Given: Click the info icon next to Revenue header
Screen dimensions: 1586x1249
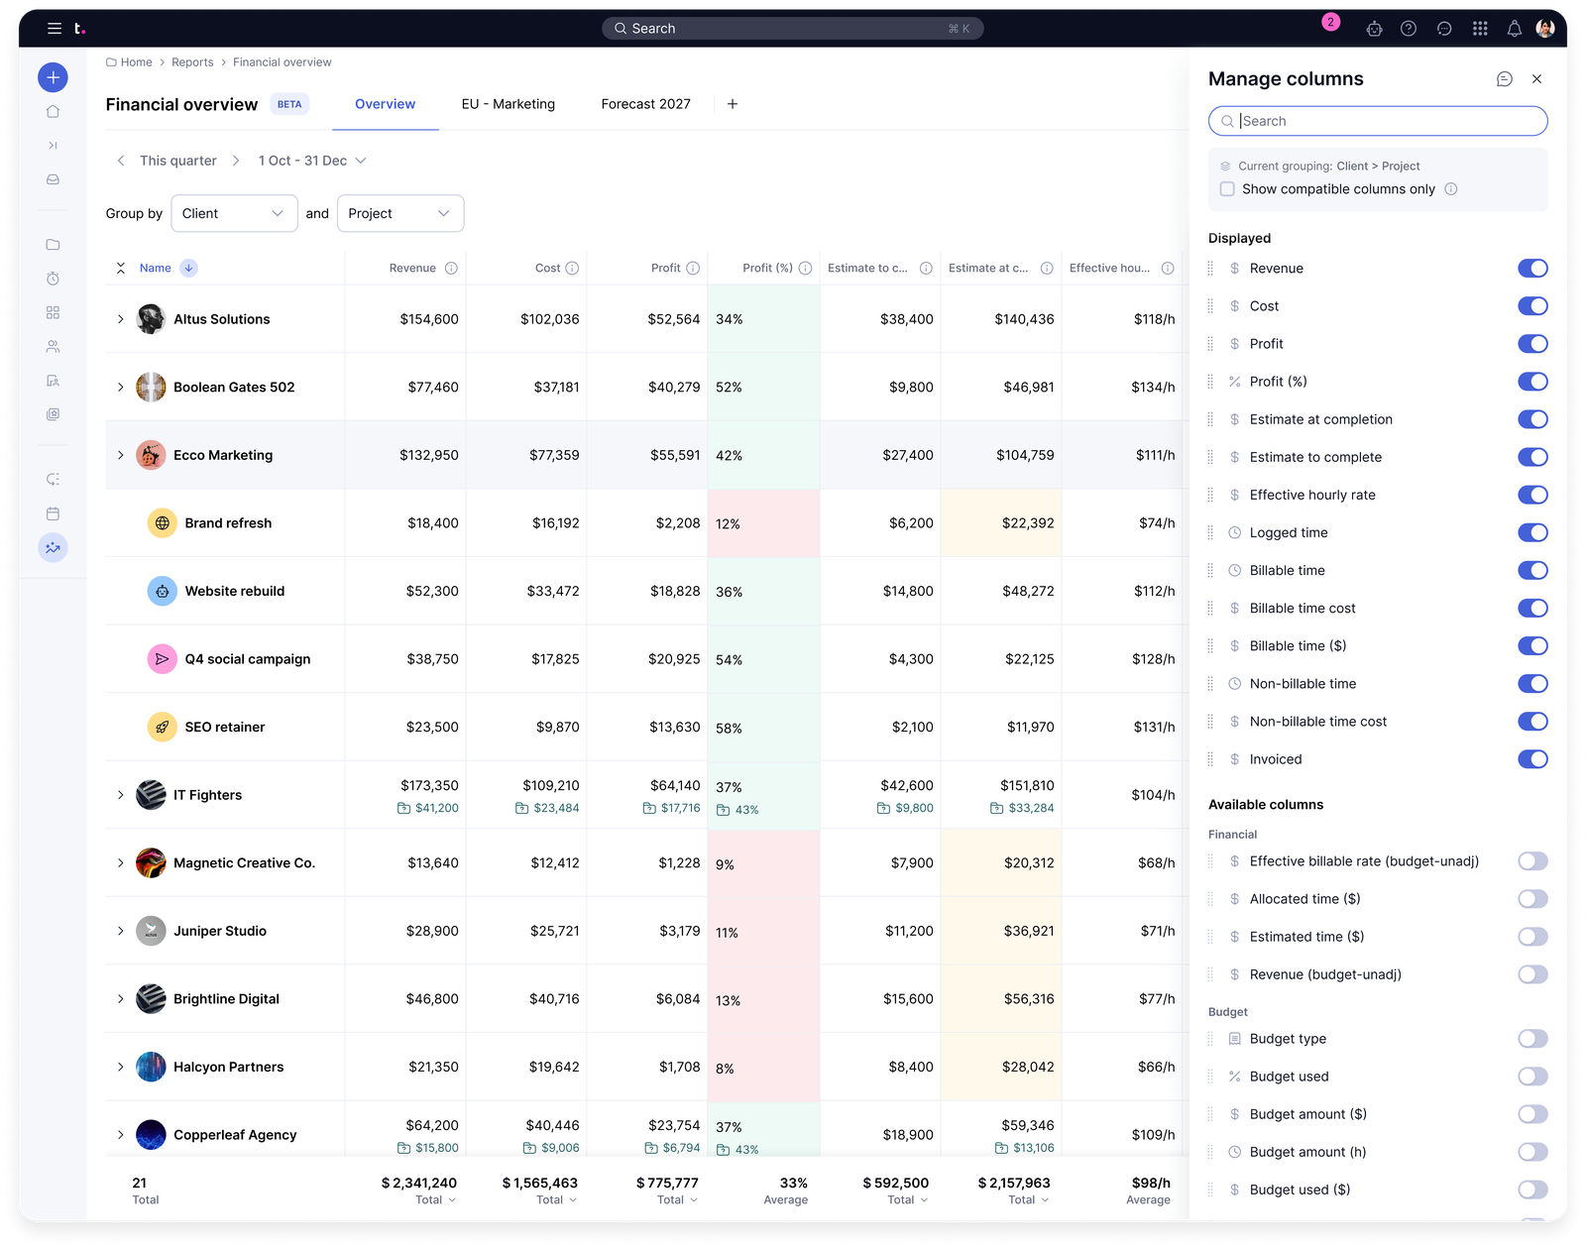Looking at the screenshot, I should pos(451,269).
